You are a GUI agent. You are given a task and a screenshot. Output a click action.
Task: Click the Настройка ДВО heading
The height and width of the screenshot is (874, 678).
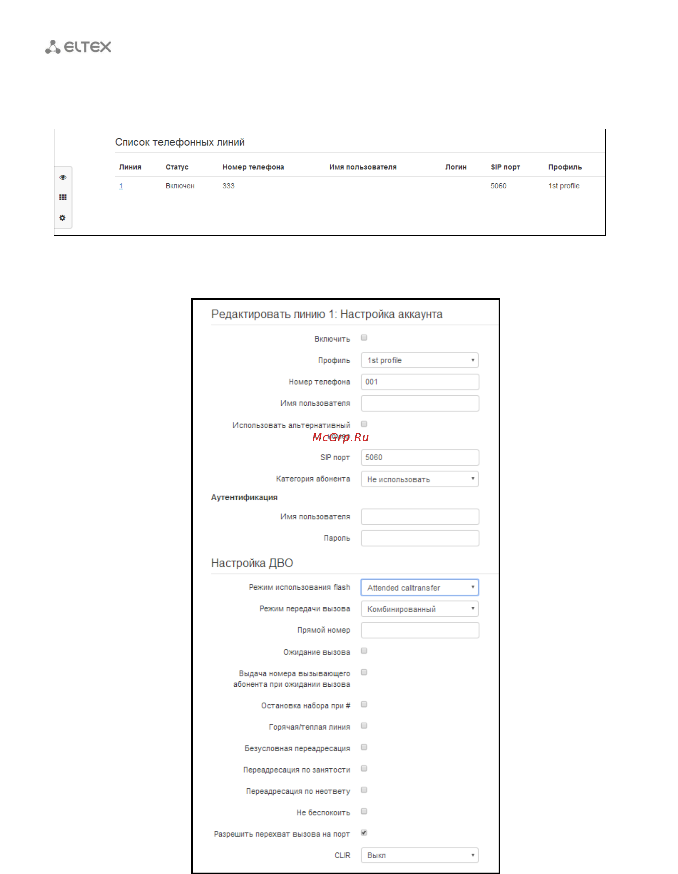[252, 563]
